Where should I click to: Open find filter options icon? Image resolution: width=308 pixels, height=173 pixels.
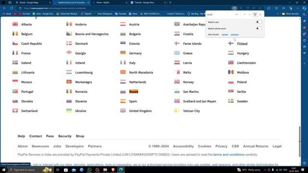point(255,14)
